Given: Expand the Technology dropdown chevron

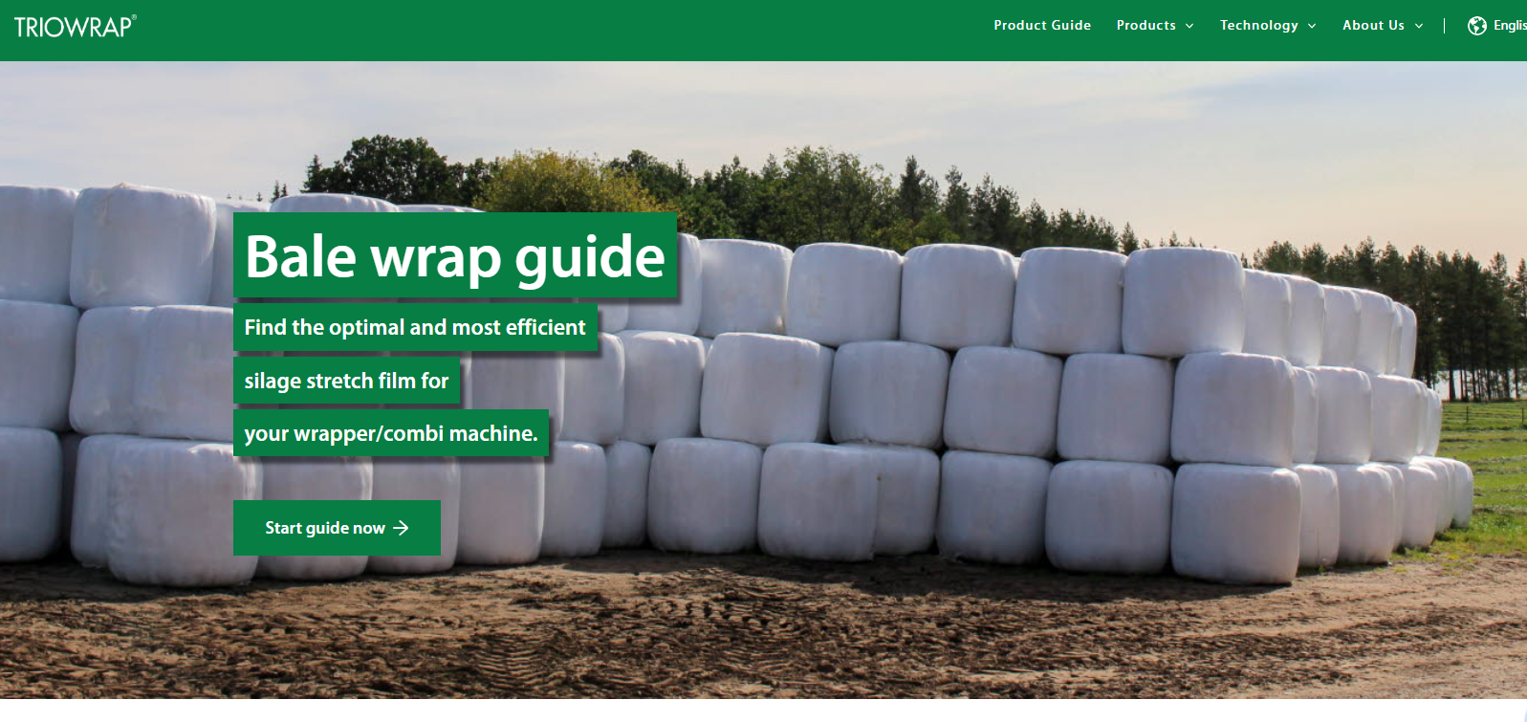Looking at the screenshot, I should tap(1312, 26).
